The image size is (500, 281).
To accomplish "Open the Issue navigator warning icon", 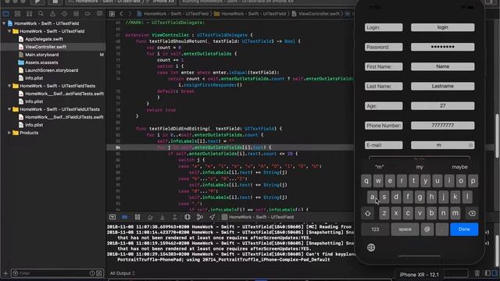I will (x=52, y=14).
